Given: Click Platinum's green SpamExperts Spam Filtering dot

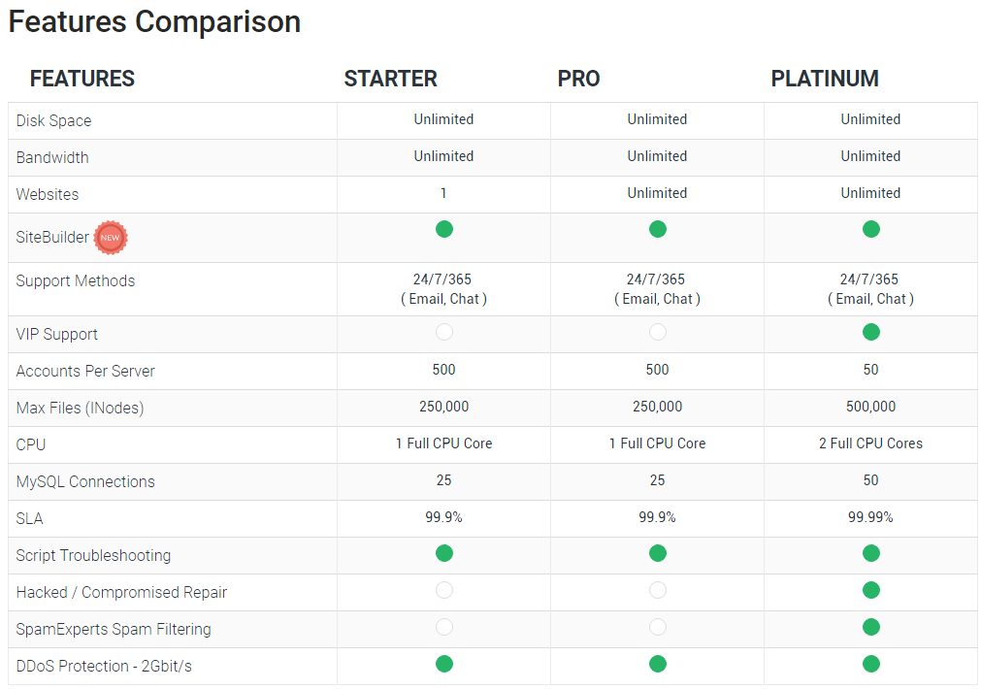Looking at the screenshot, I should [x=871, y=627].
